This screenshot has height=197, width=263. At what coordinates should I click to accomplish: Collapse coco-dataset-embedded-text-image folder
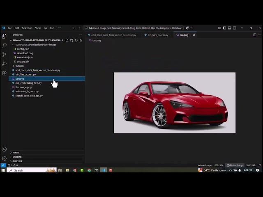click(14, 45)
